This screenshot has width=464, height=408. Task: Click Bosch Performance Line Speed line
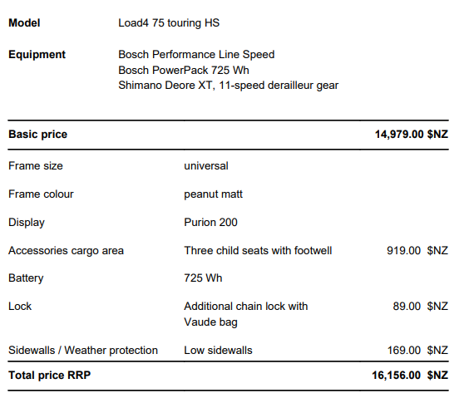tap(196, 55)
